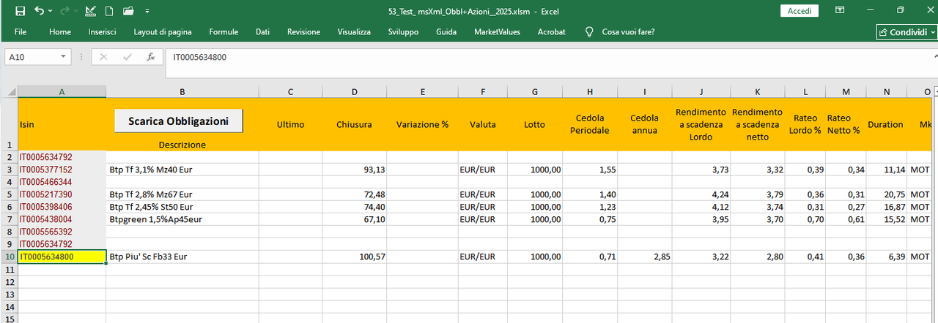This screenshot has width=938, height=323.
Task: Click cell Btp Piu' Sc Fb33 Eur
Action: tap(182, 256)
